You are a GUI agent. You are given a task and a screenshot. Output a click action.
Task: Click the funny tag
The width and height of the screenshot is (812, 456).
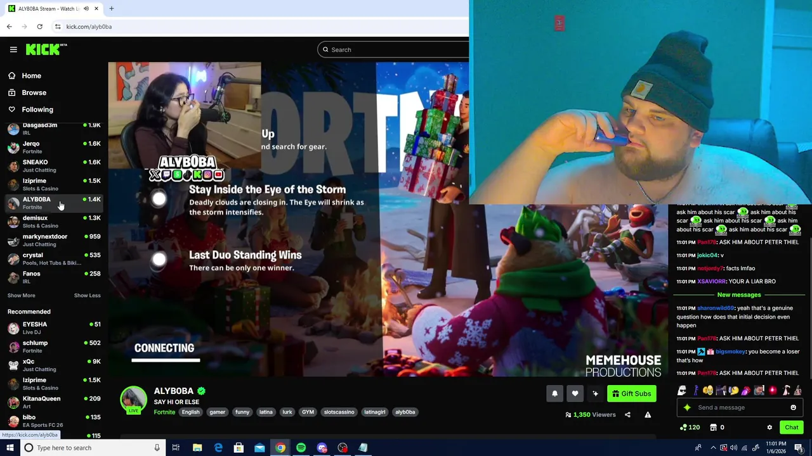coord(242,412)
